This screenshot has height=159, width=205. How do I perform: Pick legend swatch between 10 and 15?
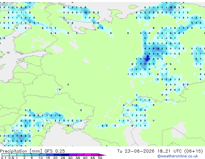point(43,155)
